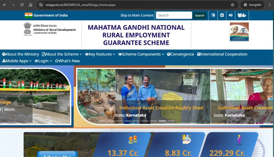Click Mahatma Gandhi scheme logo image
Image resolution: width=274 pixels, height=157 pixels.
[239, 32]
